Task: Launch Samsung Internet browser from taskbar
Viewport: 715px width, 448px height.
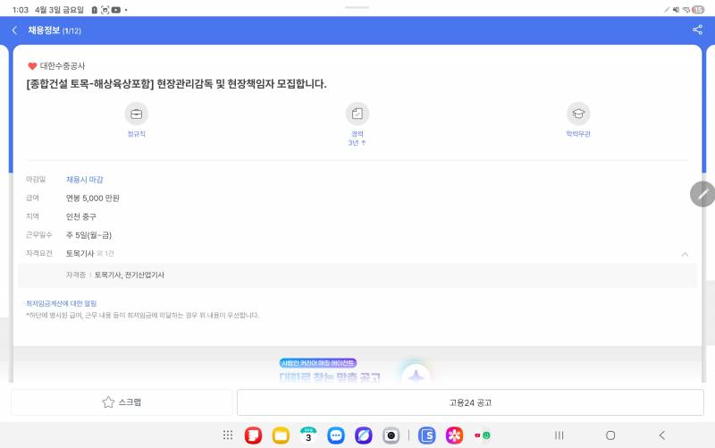Action: click(x=364, y=435)
